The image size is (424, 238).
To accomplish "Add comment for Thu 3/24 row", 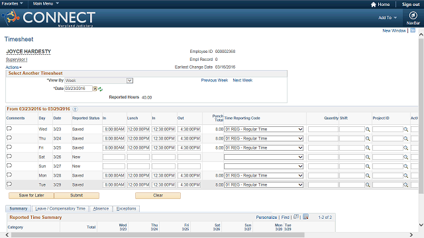I will pyautogui.click(x=9, y=138).
